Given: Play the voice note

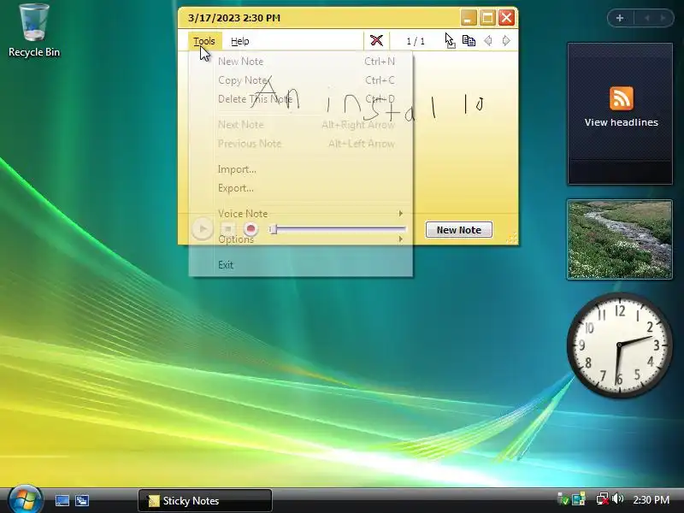Looking at the screenshot, I should click(x=202, y=229).
